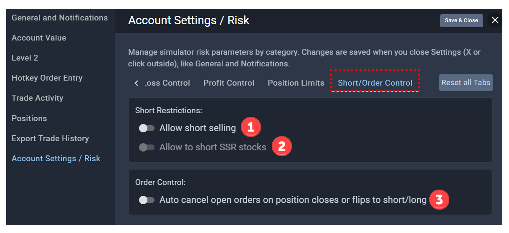Enable the Allow short selling toggle
The image size is (509, 233).
[x=147, y=128]
